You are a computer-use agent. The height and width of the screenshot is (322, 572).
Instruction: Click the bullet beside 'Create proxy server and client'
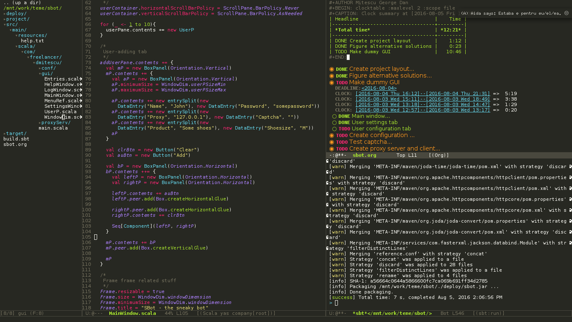tap(332, 149)
